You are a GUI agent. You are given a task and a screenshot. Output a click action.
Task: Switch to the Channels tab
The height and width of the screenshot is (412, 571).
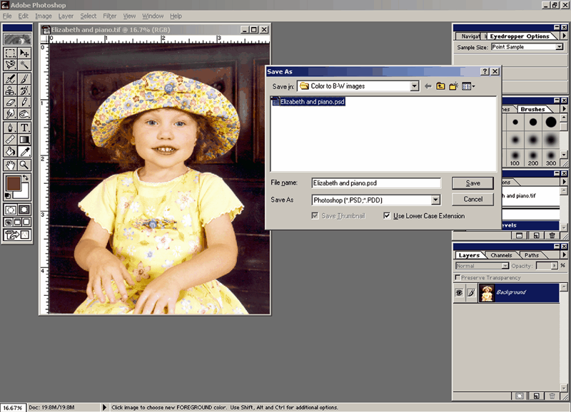tap(501, 255)
